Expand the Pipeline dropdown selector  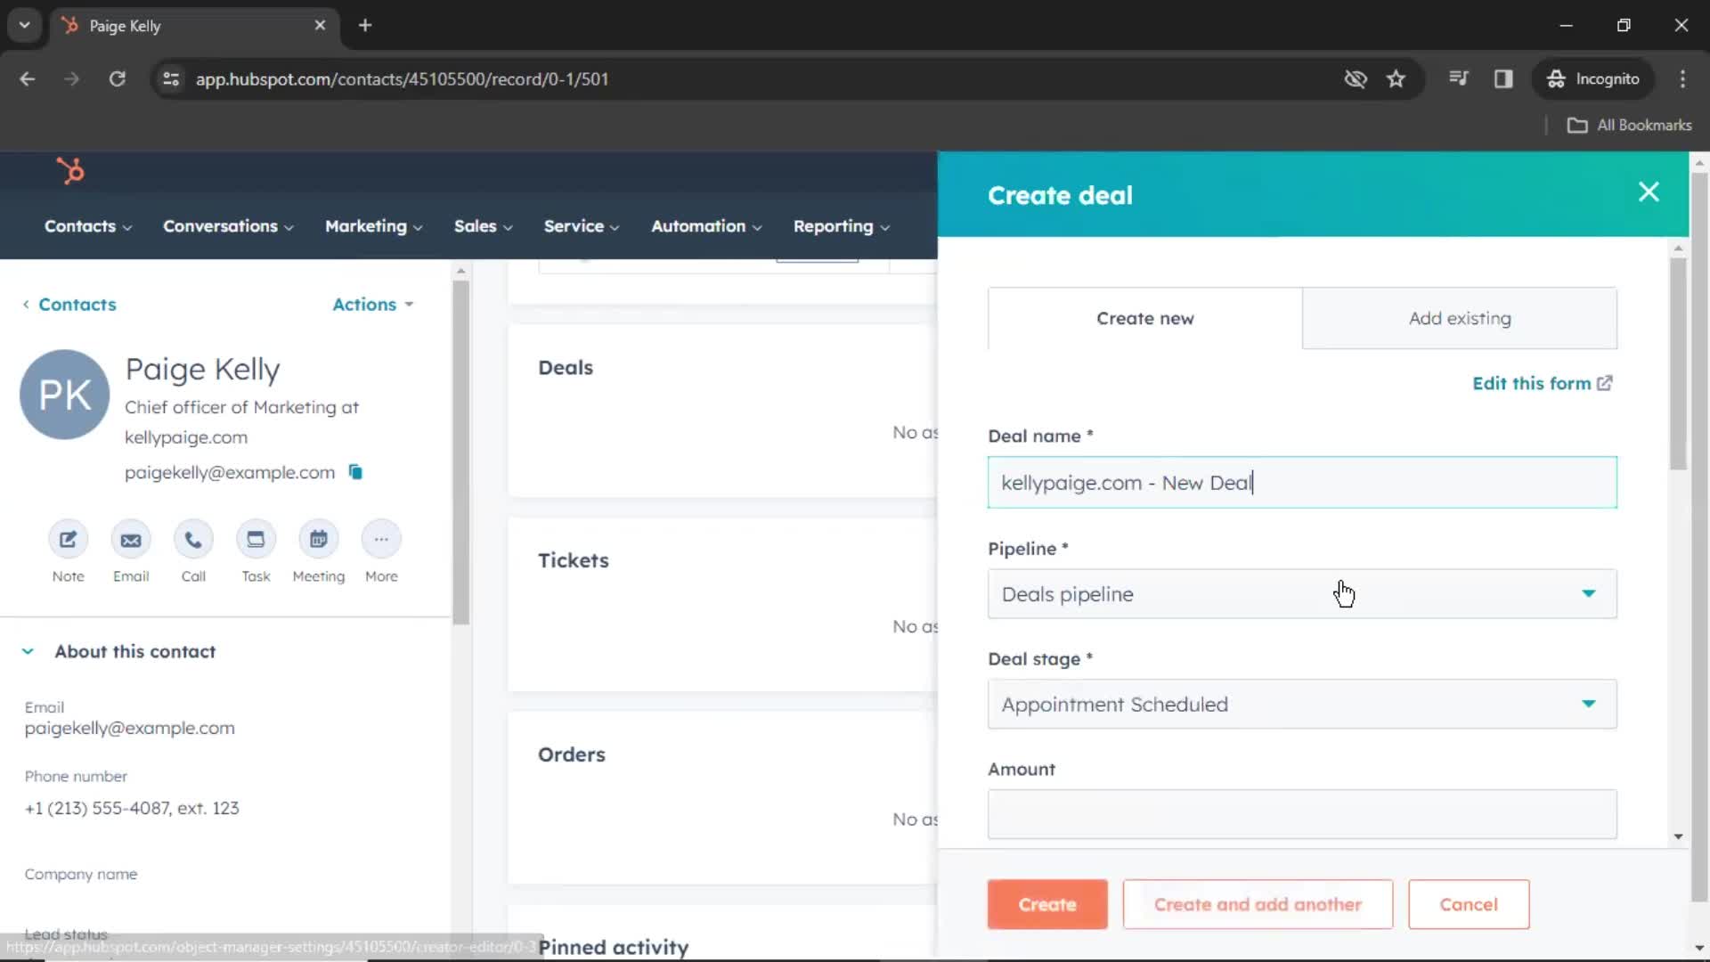click(1302, 593)
